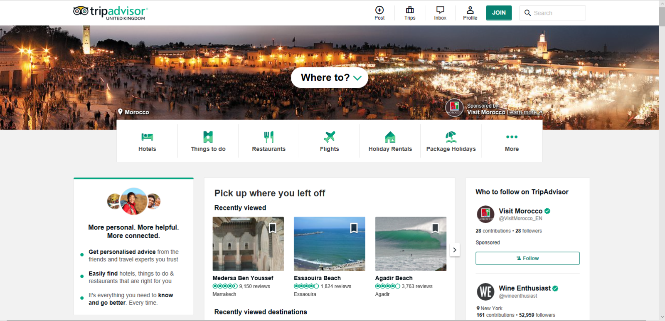Open the Trips suitcase icon
665x321 pixels.
click(x=410, y=10)
